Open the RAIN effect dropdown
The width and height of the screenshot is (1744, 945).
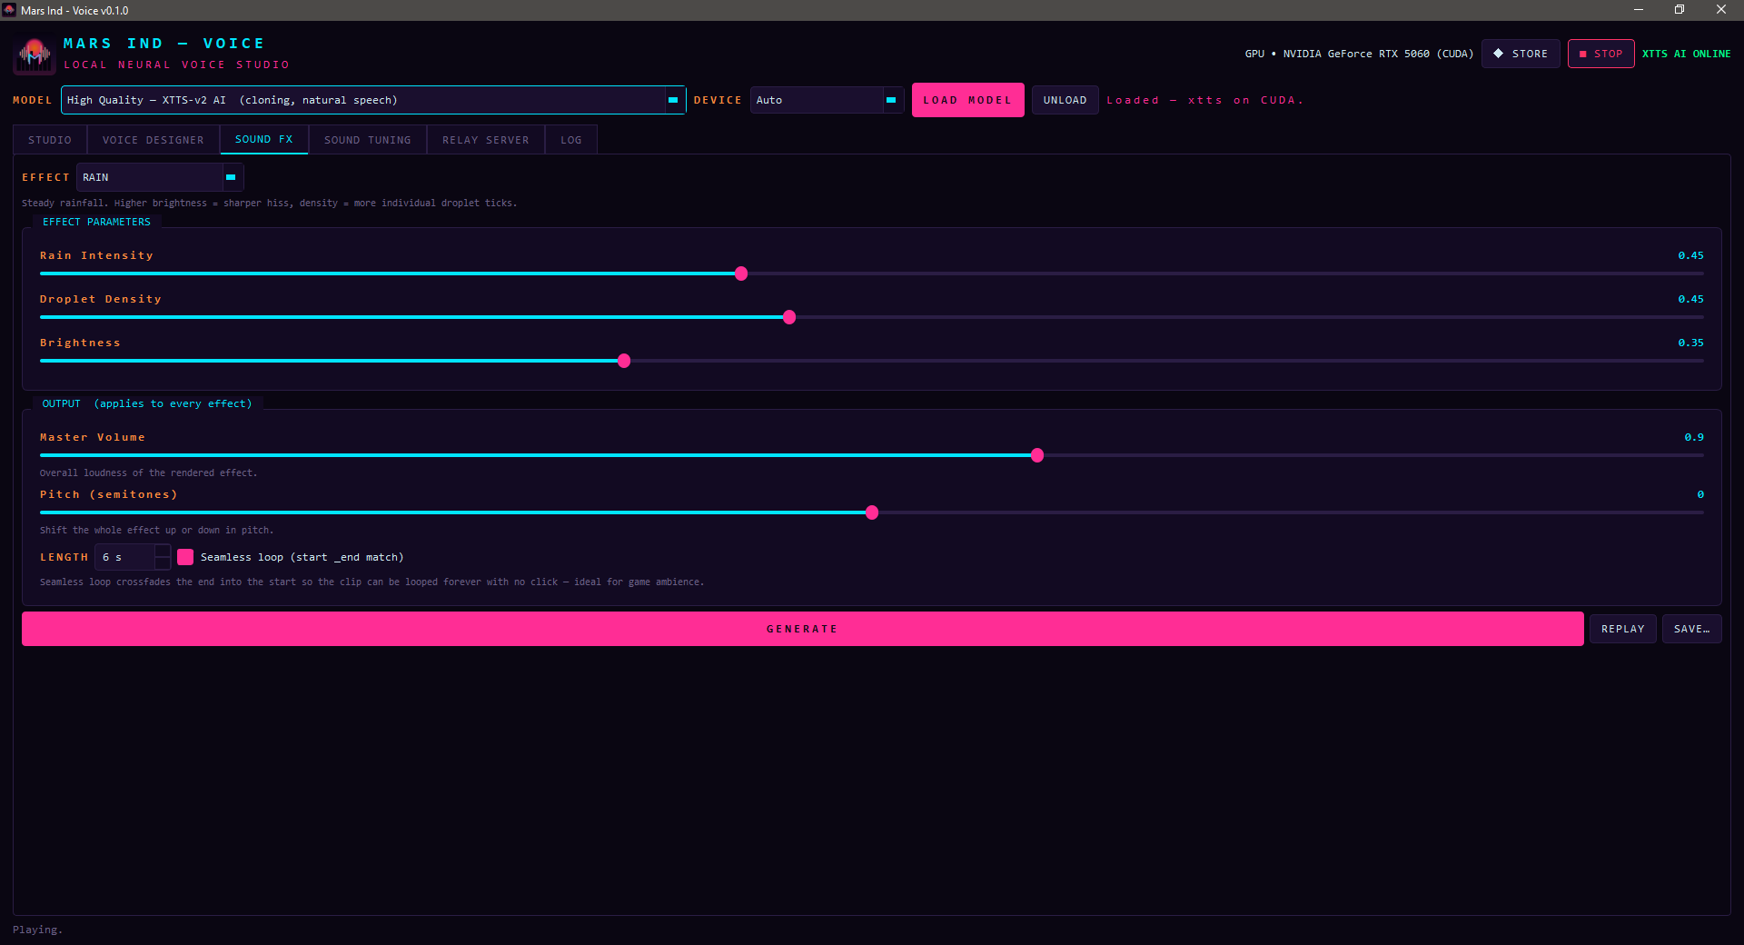[x=160, y=177]
